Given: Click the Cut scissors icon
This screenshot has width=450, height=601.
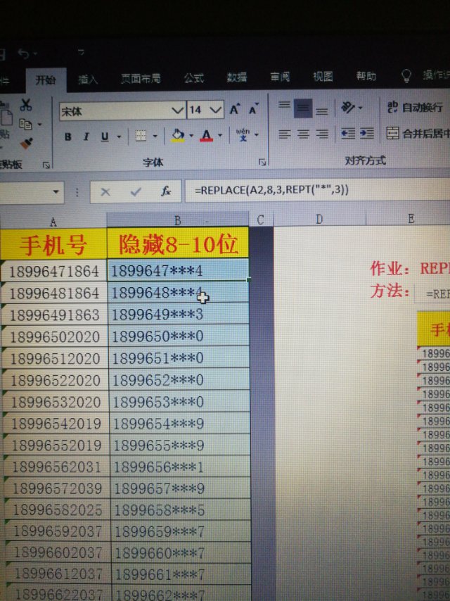Looking at the screenshot, I should [x=25, y=105].
